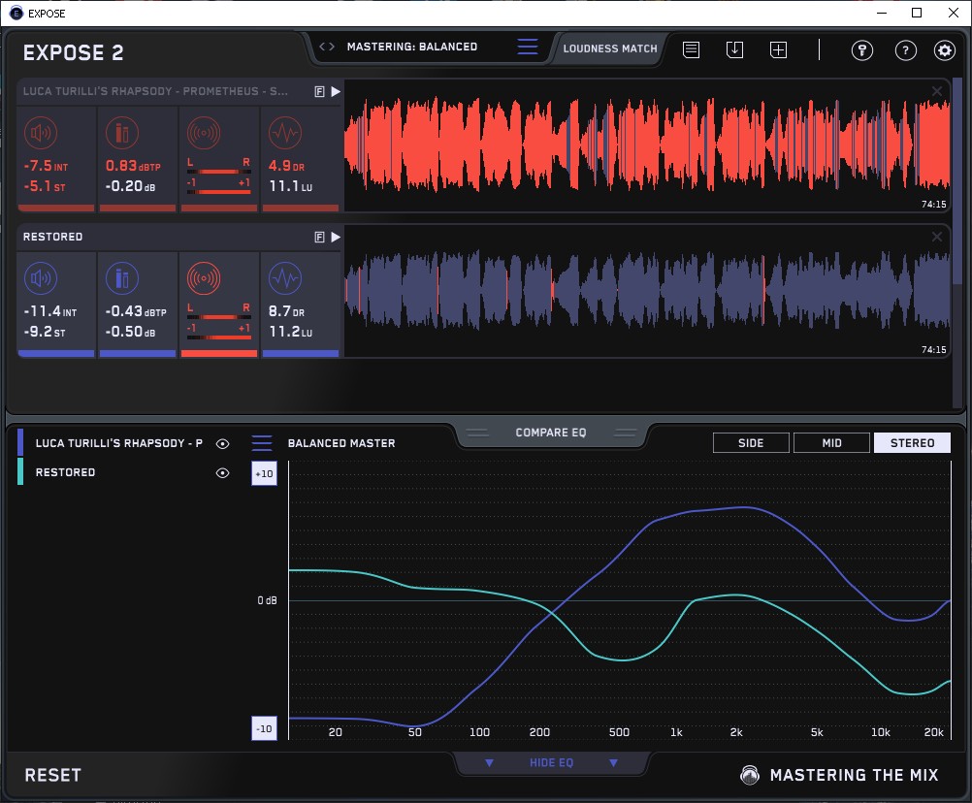Click the teal color swatch for Restored curve
Viewport: 972px width, 803px height.
point(20,471)
